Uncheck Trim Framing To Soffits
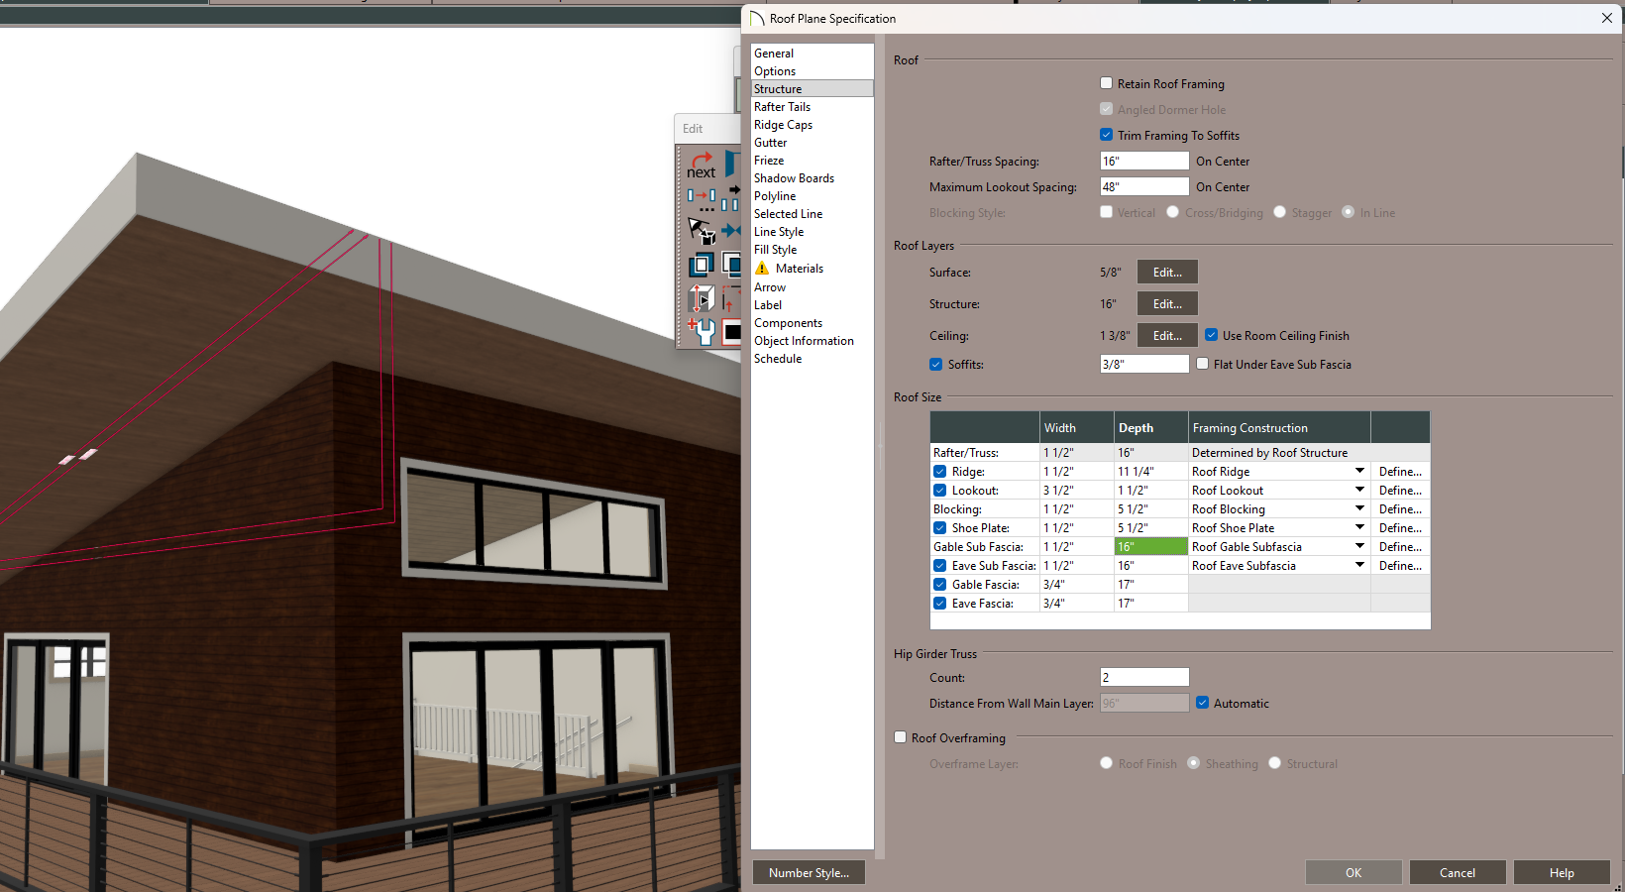The width and height of the screenshot is (1625, 892). tap(1107, 136)
